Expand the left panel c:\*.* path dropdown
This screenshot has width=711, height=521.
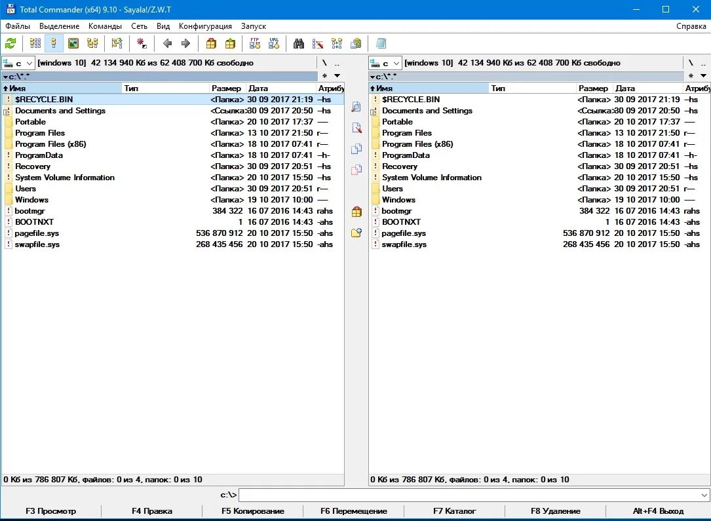point(5,77)
